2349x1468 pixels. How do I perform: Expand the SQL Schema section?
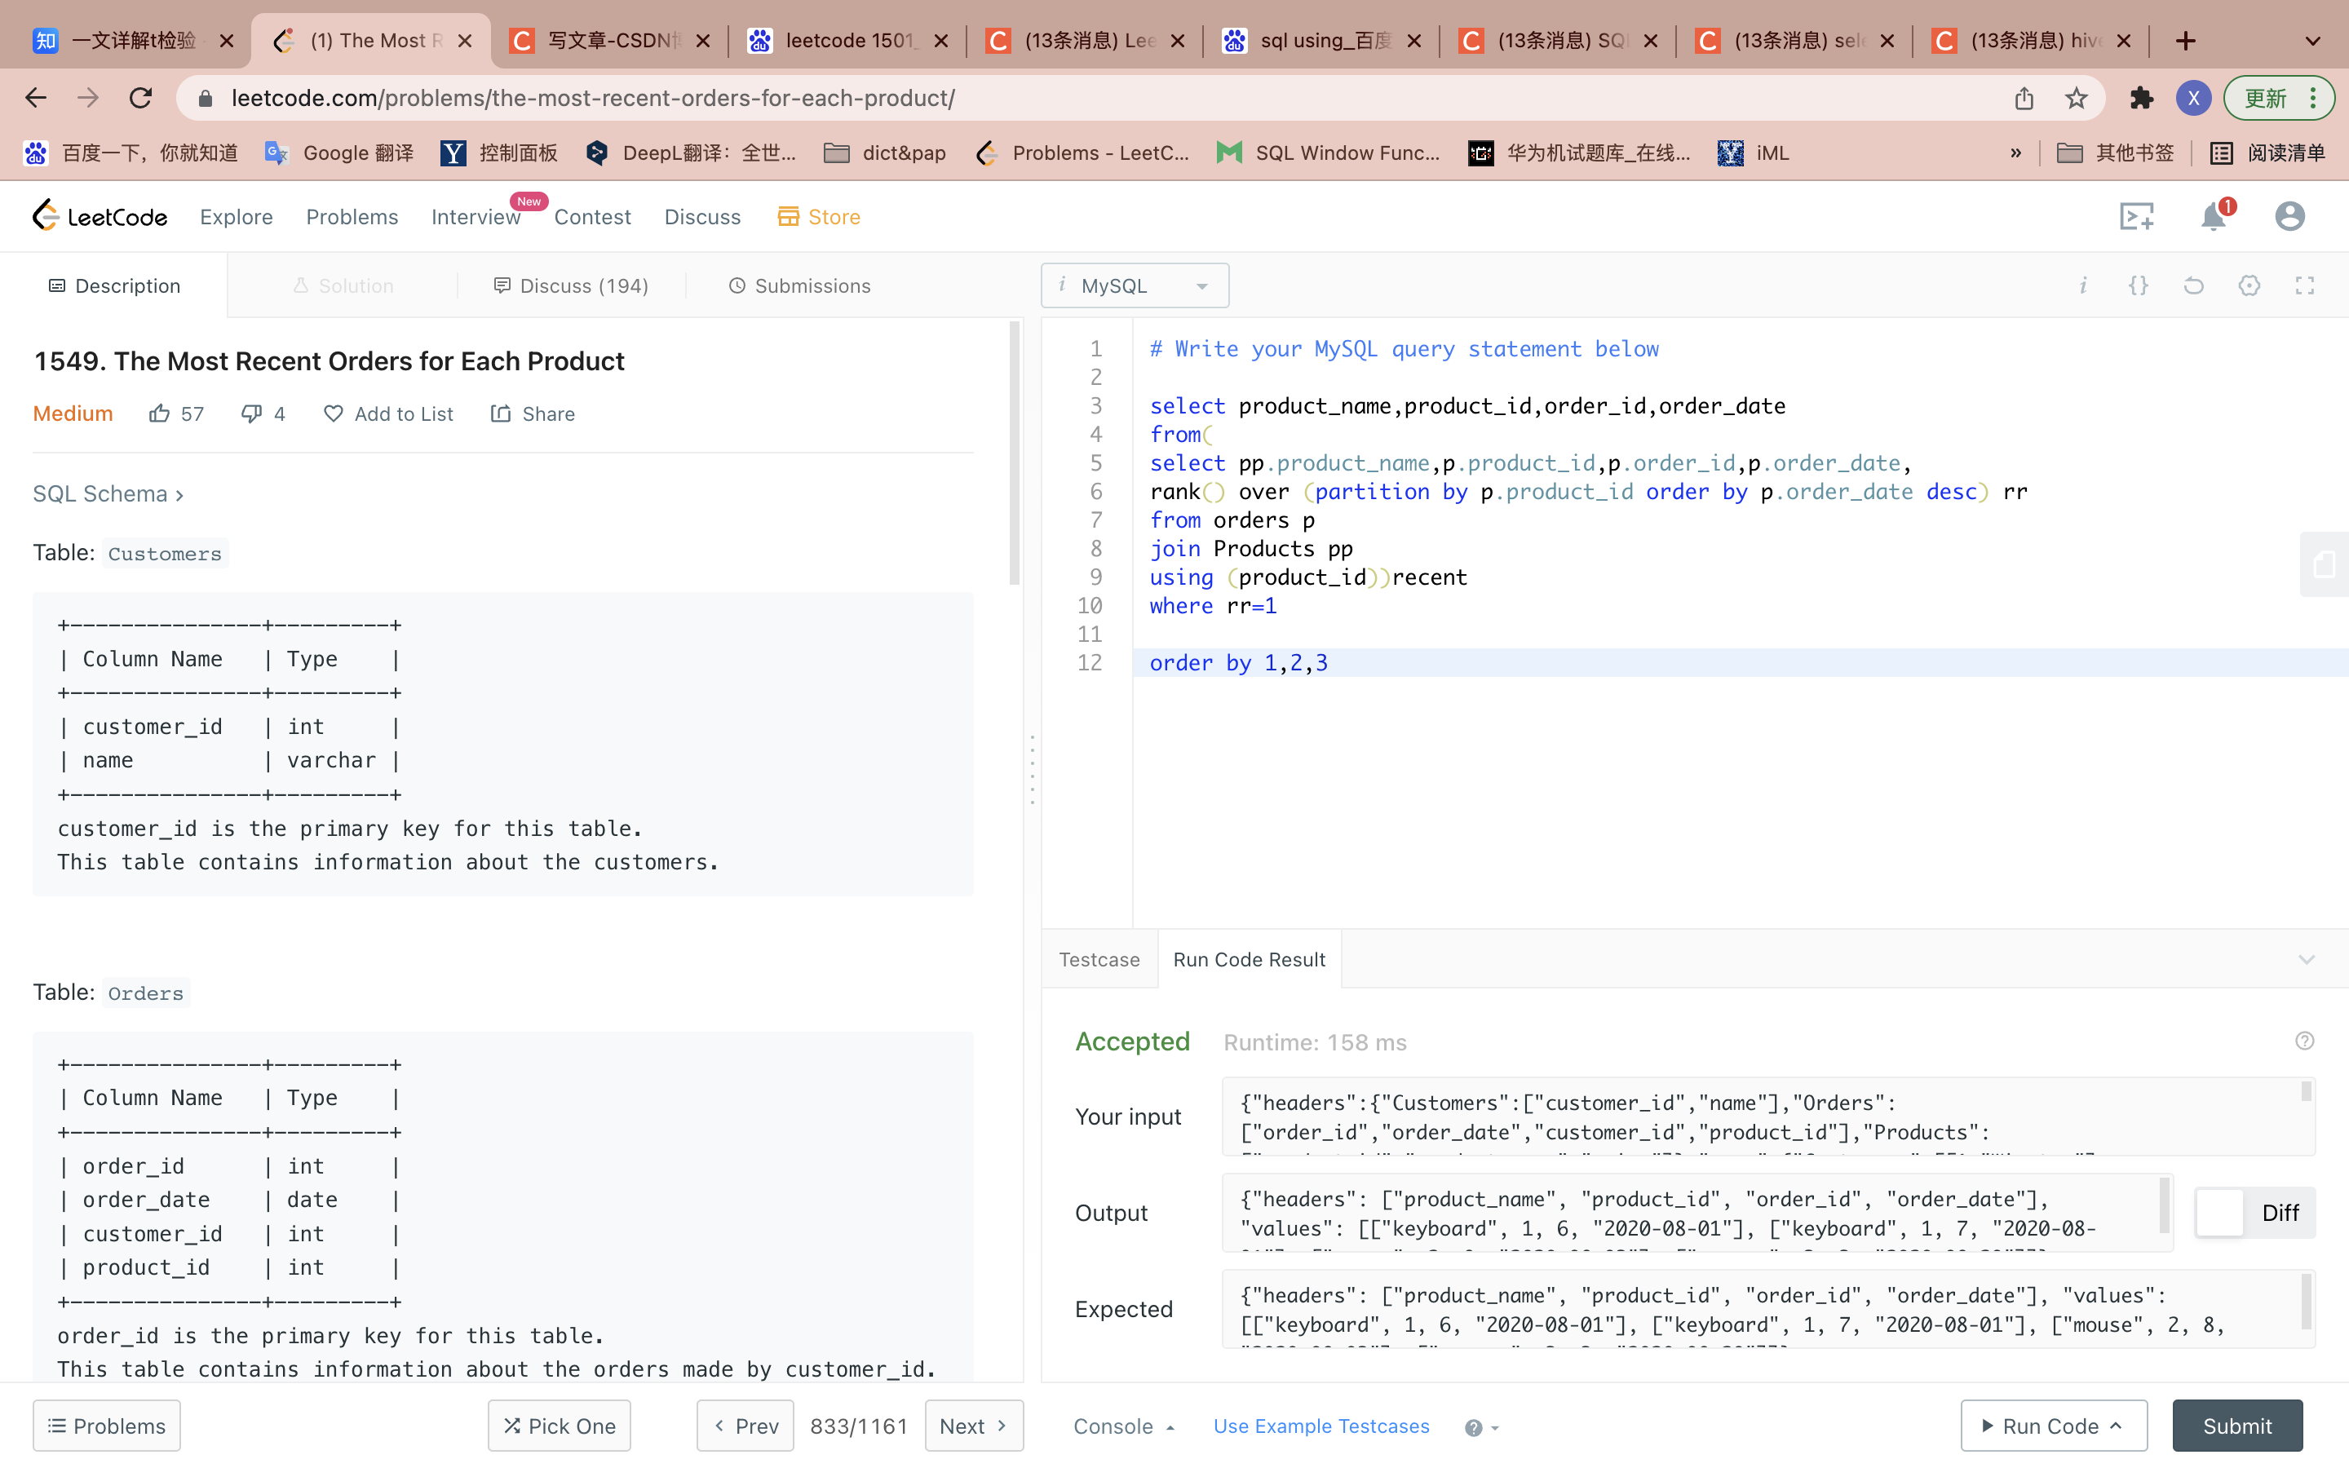tap(108, 494)
